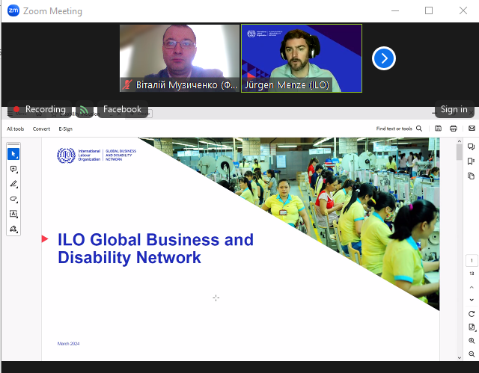The image size is (479, 373).
Task: Show next participants with blue arrow
Action: (384, 58)
